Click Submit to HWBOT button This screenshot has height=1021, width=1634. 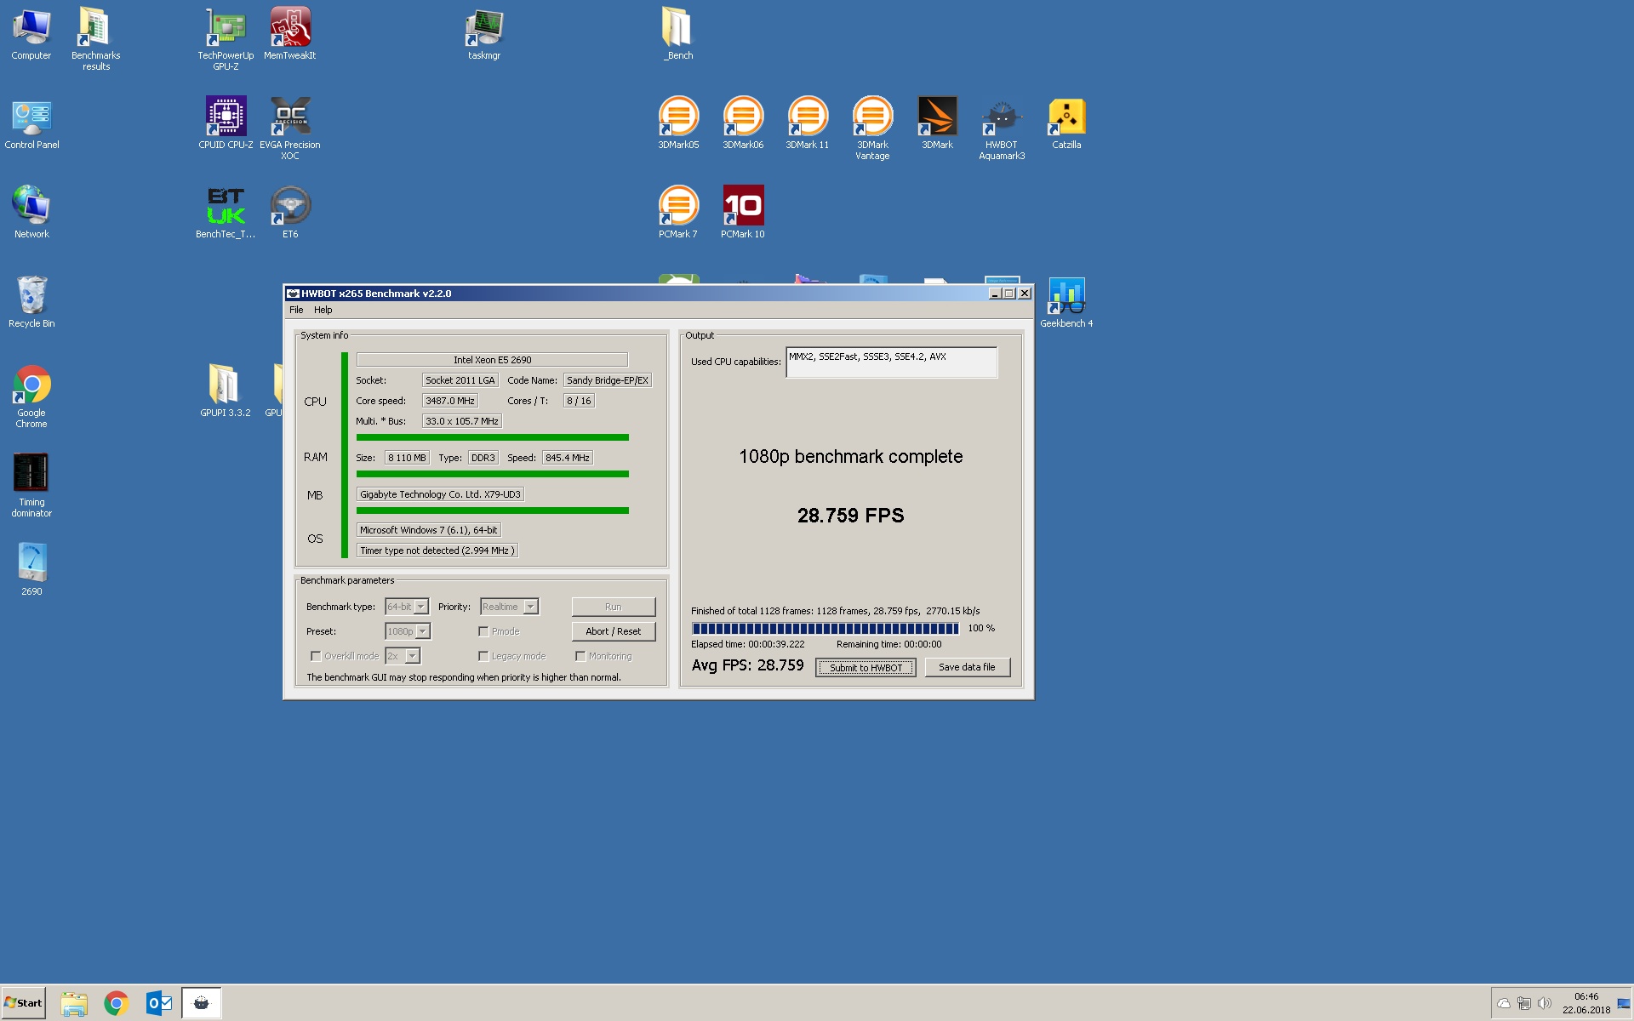pos(866,667)
